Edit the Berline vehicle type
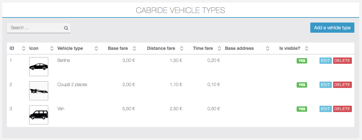362x140 pixels. click(326, 61)
